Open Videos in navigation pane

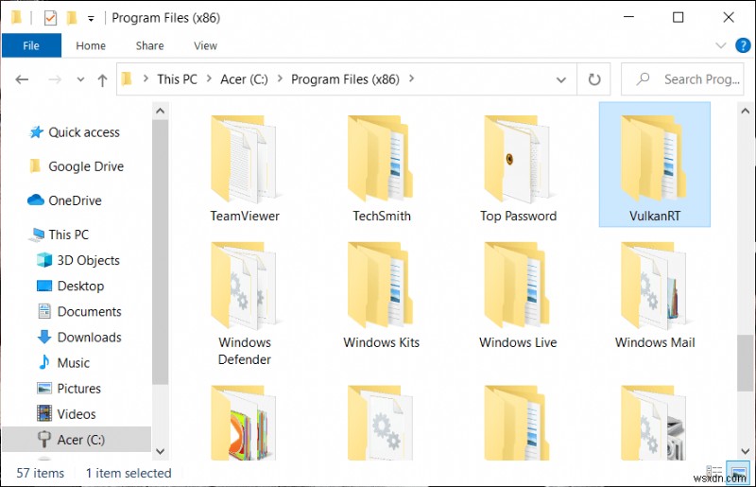(66, 413)
